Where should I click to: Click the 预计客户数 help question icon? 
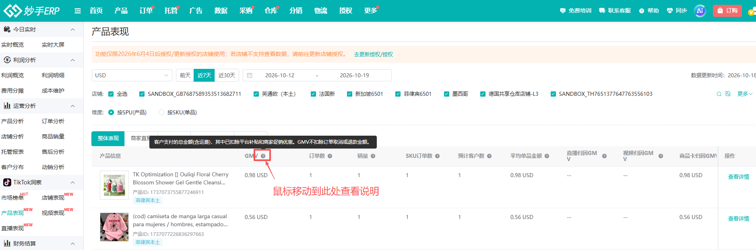489,156
